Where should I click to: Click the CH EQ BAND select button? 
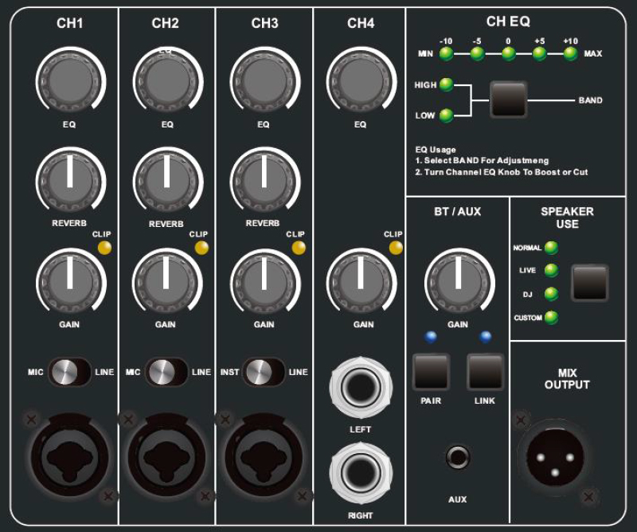(508, 100)
